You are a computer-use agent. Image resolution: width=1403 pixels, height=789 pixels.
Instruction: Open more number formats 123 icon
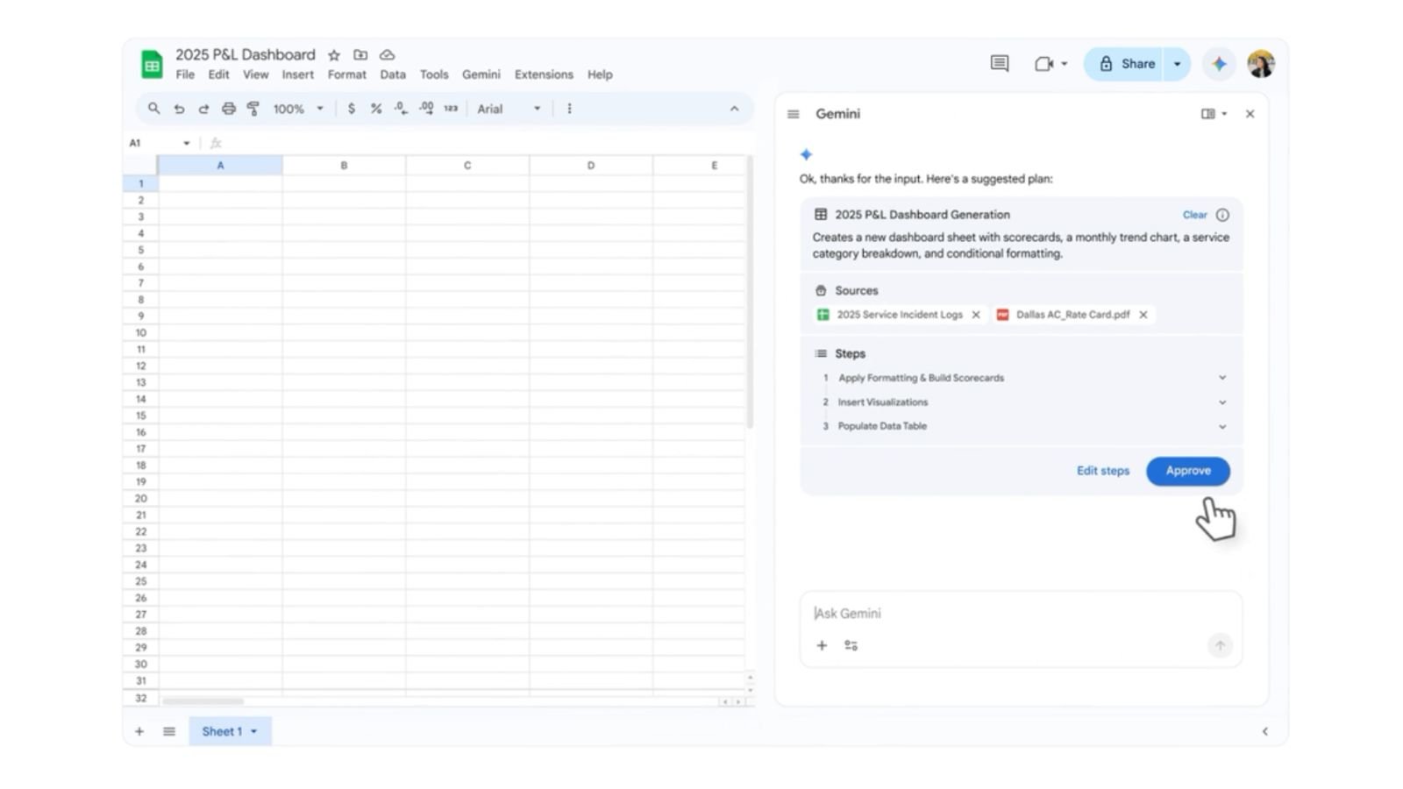pyautogui.click(x=451, y=109)
